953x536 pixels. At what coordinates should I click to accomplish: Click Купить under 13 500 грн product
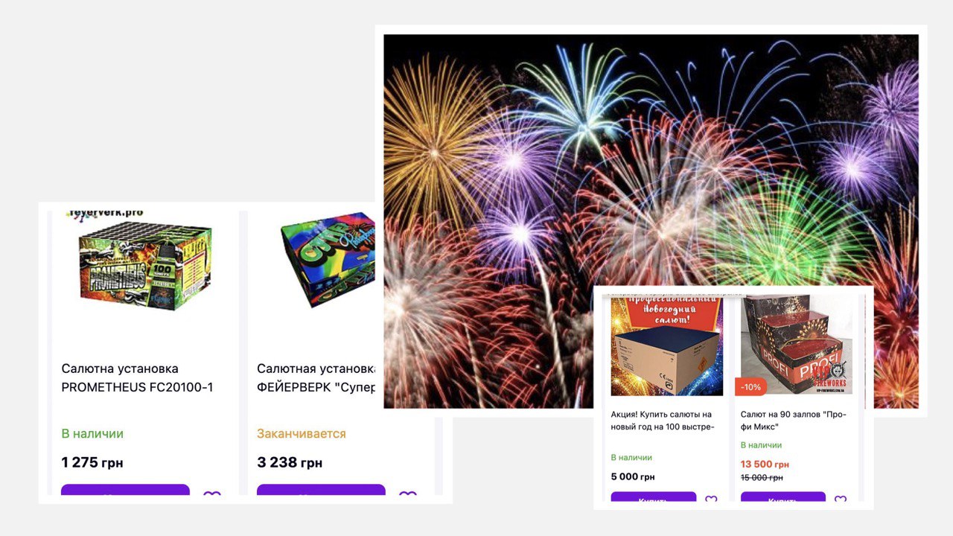pyautogui.click(x=783, y=500)
